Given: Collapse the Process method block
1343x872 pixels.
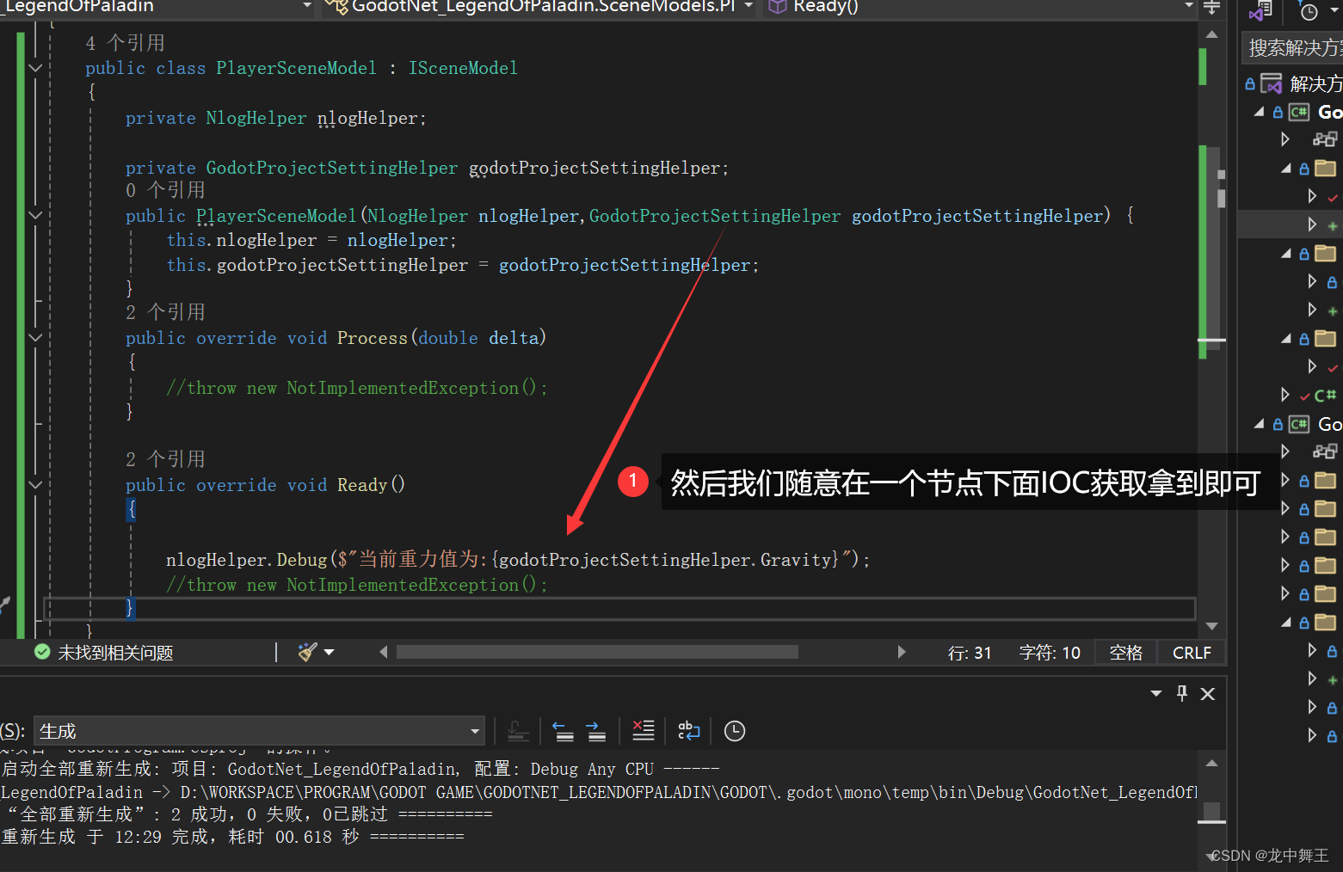Looking at the screenshot, I should pos(35,338).
